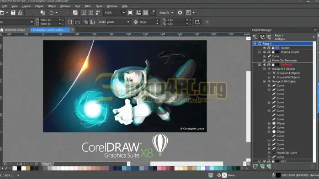Click the Fill bucket icon in status bar
The image size is (319, 179).
pos(219,175)
